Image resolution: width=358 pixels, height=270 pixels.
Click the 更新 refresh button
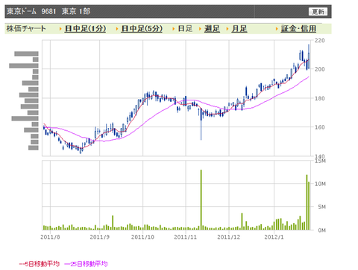pyautogui.click(x=318, y=12)
